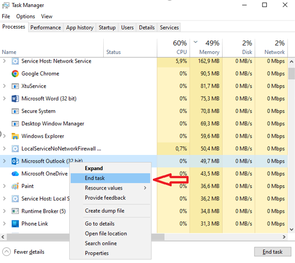The image size is (295, 263).
Task: Open Resource values submenu arrow
Action: tap(145, 188)
